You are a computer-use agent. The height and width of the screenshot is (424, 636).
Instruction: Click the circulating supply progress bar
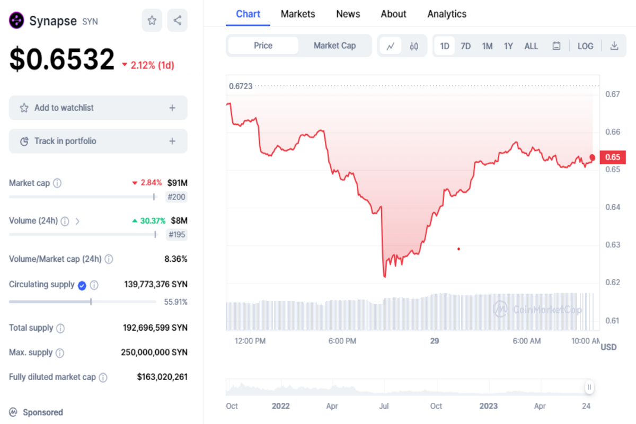tap(83, 302)
